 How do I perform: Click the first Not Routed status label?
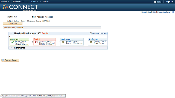(x=66, y=39)
